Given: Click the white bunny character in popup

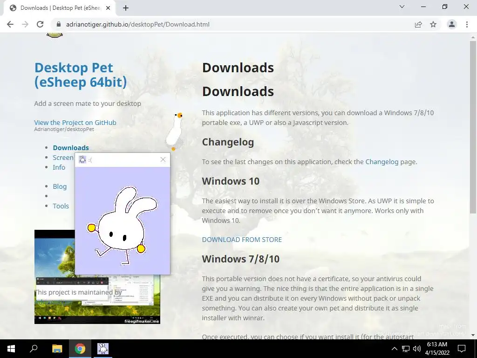Looking at the screenshot, I should pyautogui.click(x=123, y=225).
